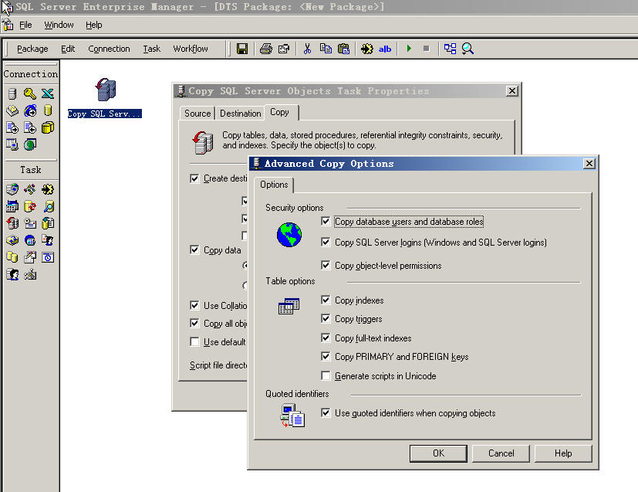The height and width of the screenshot is (492, 638).
Task: Toggle Copy PRIMARY and FOREIGN keys checkbox
Action: 326,356
